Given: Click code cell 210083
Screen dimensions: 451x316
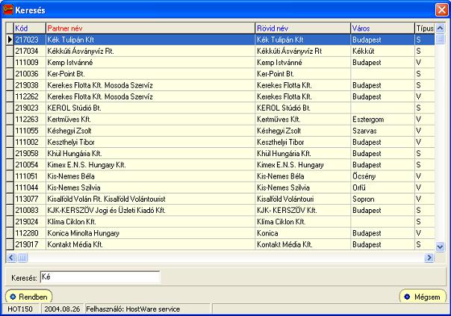Looking at the screenshot, I should coord(30,210).
